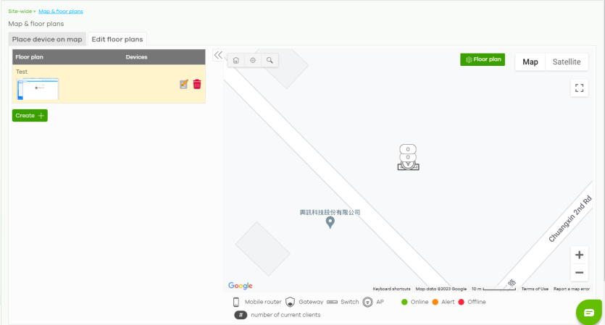Screen dimensions: 605x325
Task: Open Google Maps Terms of Use link
Action: pos(535,289)
